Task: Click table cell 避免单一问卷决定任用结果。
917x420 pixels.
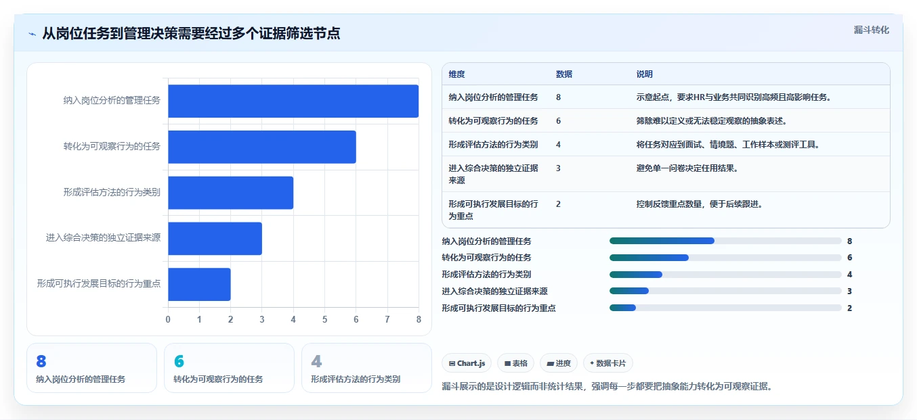Action: pyautogui.click(x=687, y=168)
